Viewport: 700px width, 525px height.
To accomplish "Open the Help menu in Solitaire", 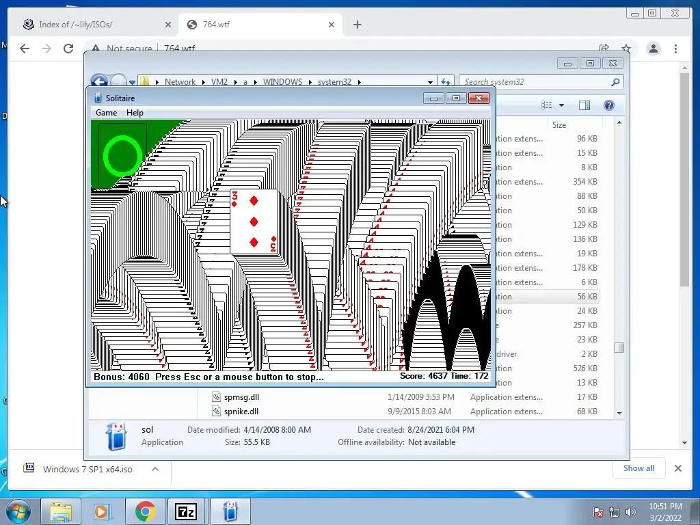I will 135,113.
